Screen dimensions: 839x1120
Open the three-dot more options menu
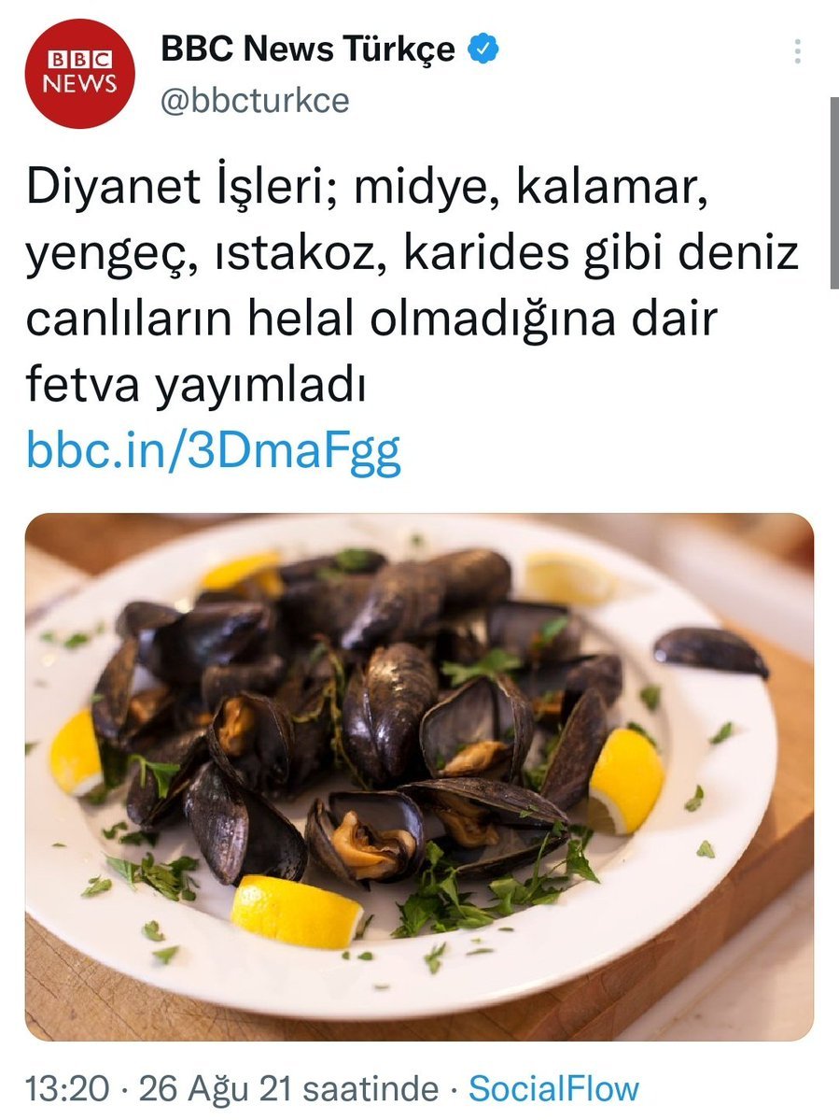[798, 50]
